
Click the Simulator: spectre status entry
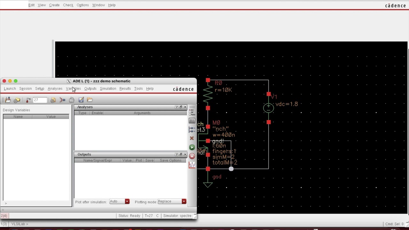(177, 216)
